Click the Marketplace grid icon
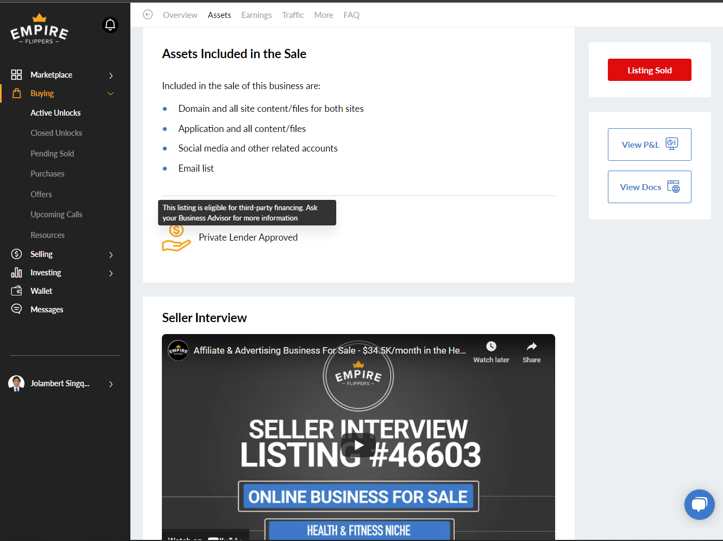Screen dimensions: 723x541 [17, 75]
